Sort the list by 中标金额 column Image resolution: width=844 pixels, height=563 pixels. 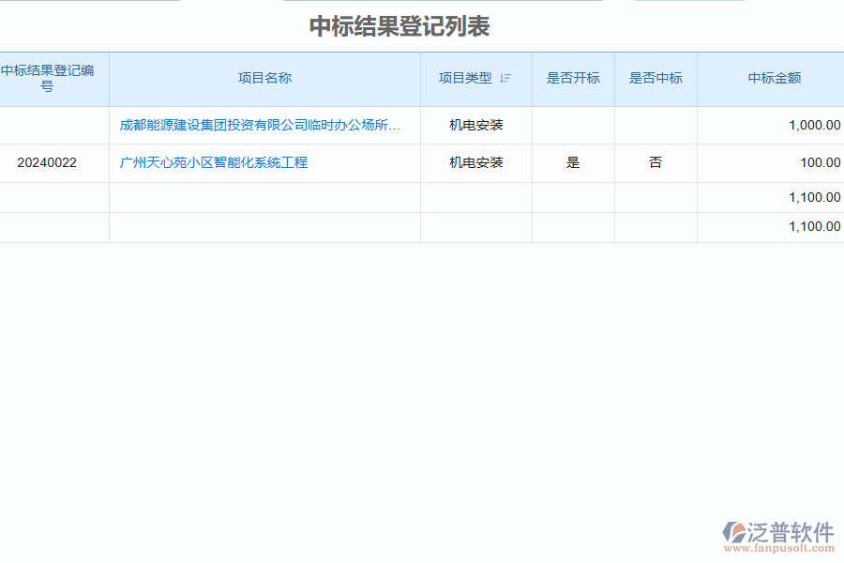(x=775, y=79)
